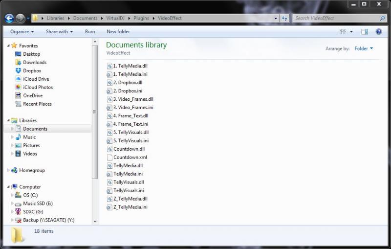
Task: Click the iCloud Drive icon
Action: (18, 79)
